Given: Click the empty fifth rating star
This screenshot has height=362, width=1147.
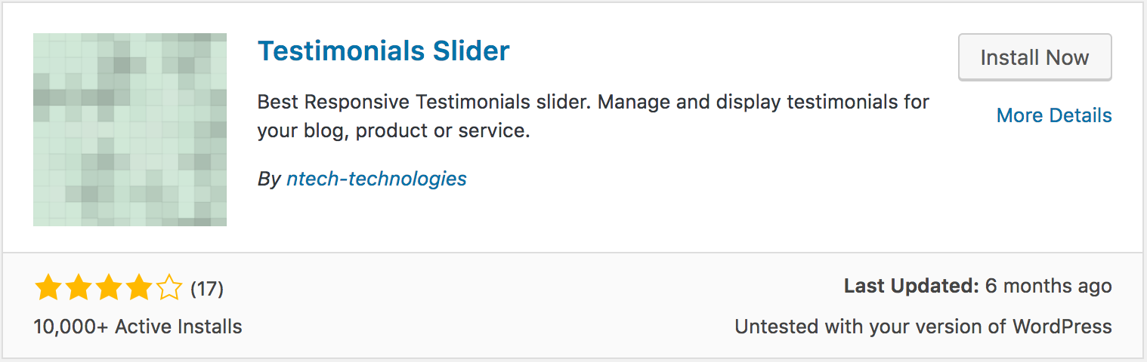Looking at the screenshot, I should click(169, 287).
